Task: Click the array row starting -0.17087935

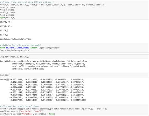Action: point(48,100)
